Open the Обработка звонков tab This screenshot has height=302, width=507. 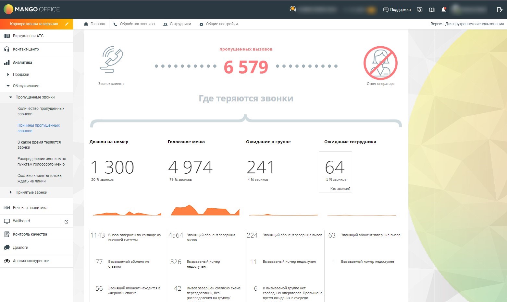134,24
